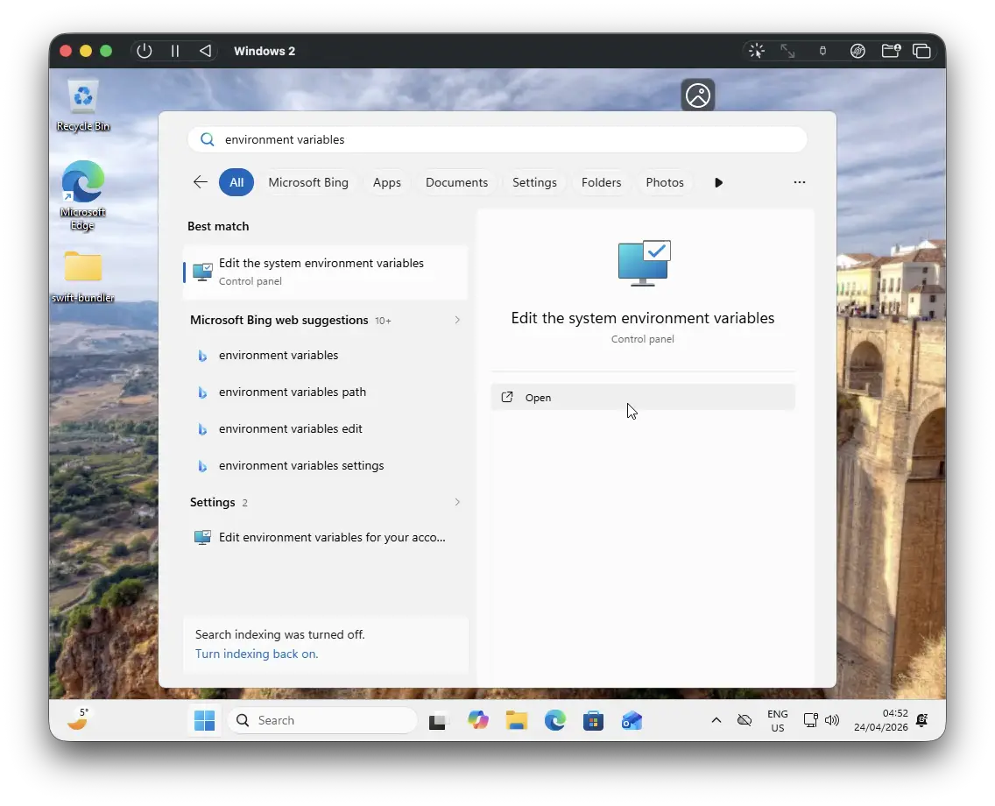The image size is (995, 806).
Task: Click Turn indexing back on link
Action: click(257, 654)
